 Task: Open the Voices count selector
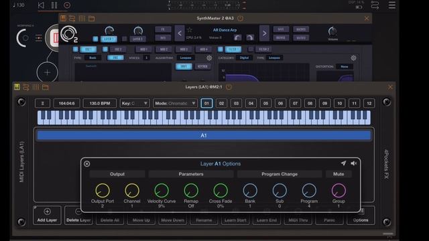click(x=146, y=58)
